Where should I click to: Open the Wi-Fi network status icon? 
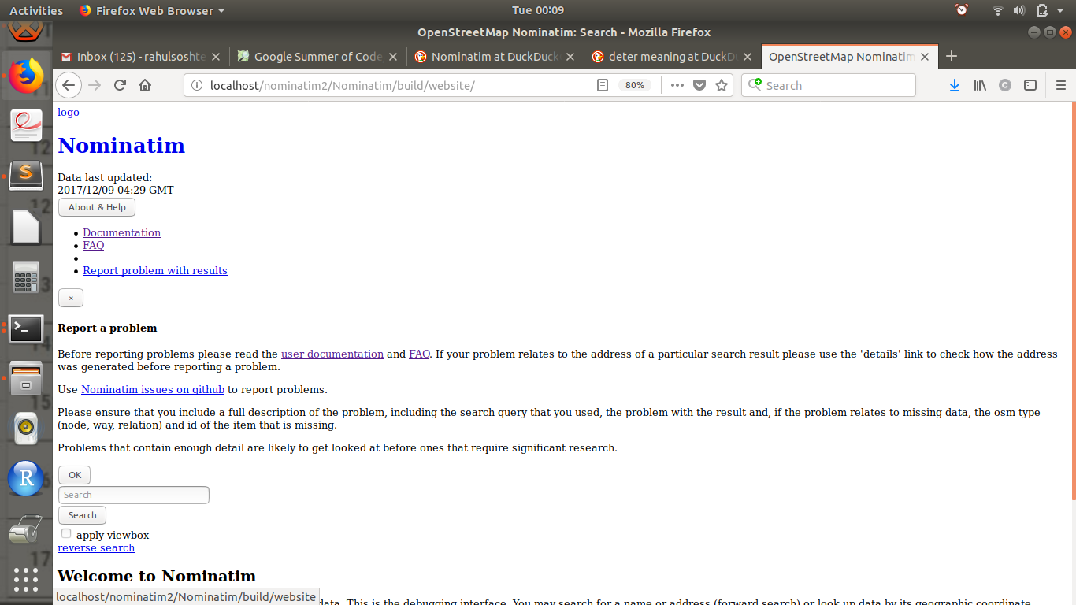998,10
